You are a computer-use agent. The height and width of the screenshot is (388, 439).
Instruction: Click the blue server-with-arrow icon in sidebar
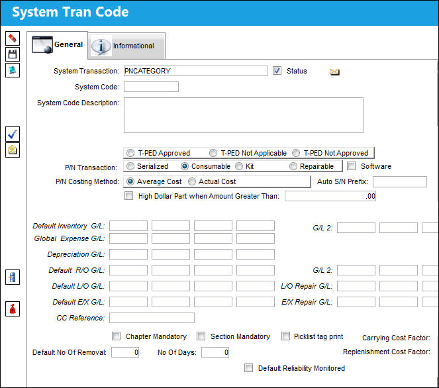point(13,277)
